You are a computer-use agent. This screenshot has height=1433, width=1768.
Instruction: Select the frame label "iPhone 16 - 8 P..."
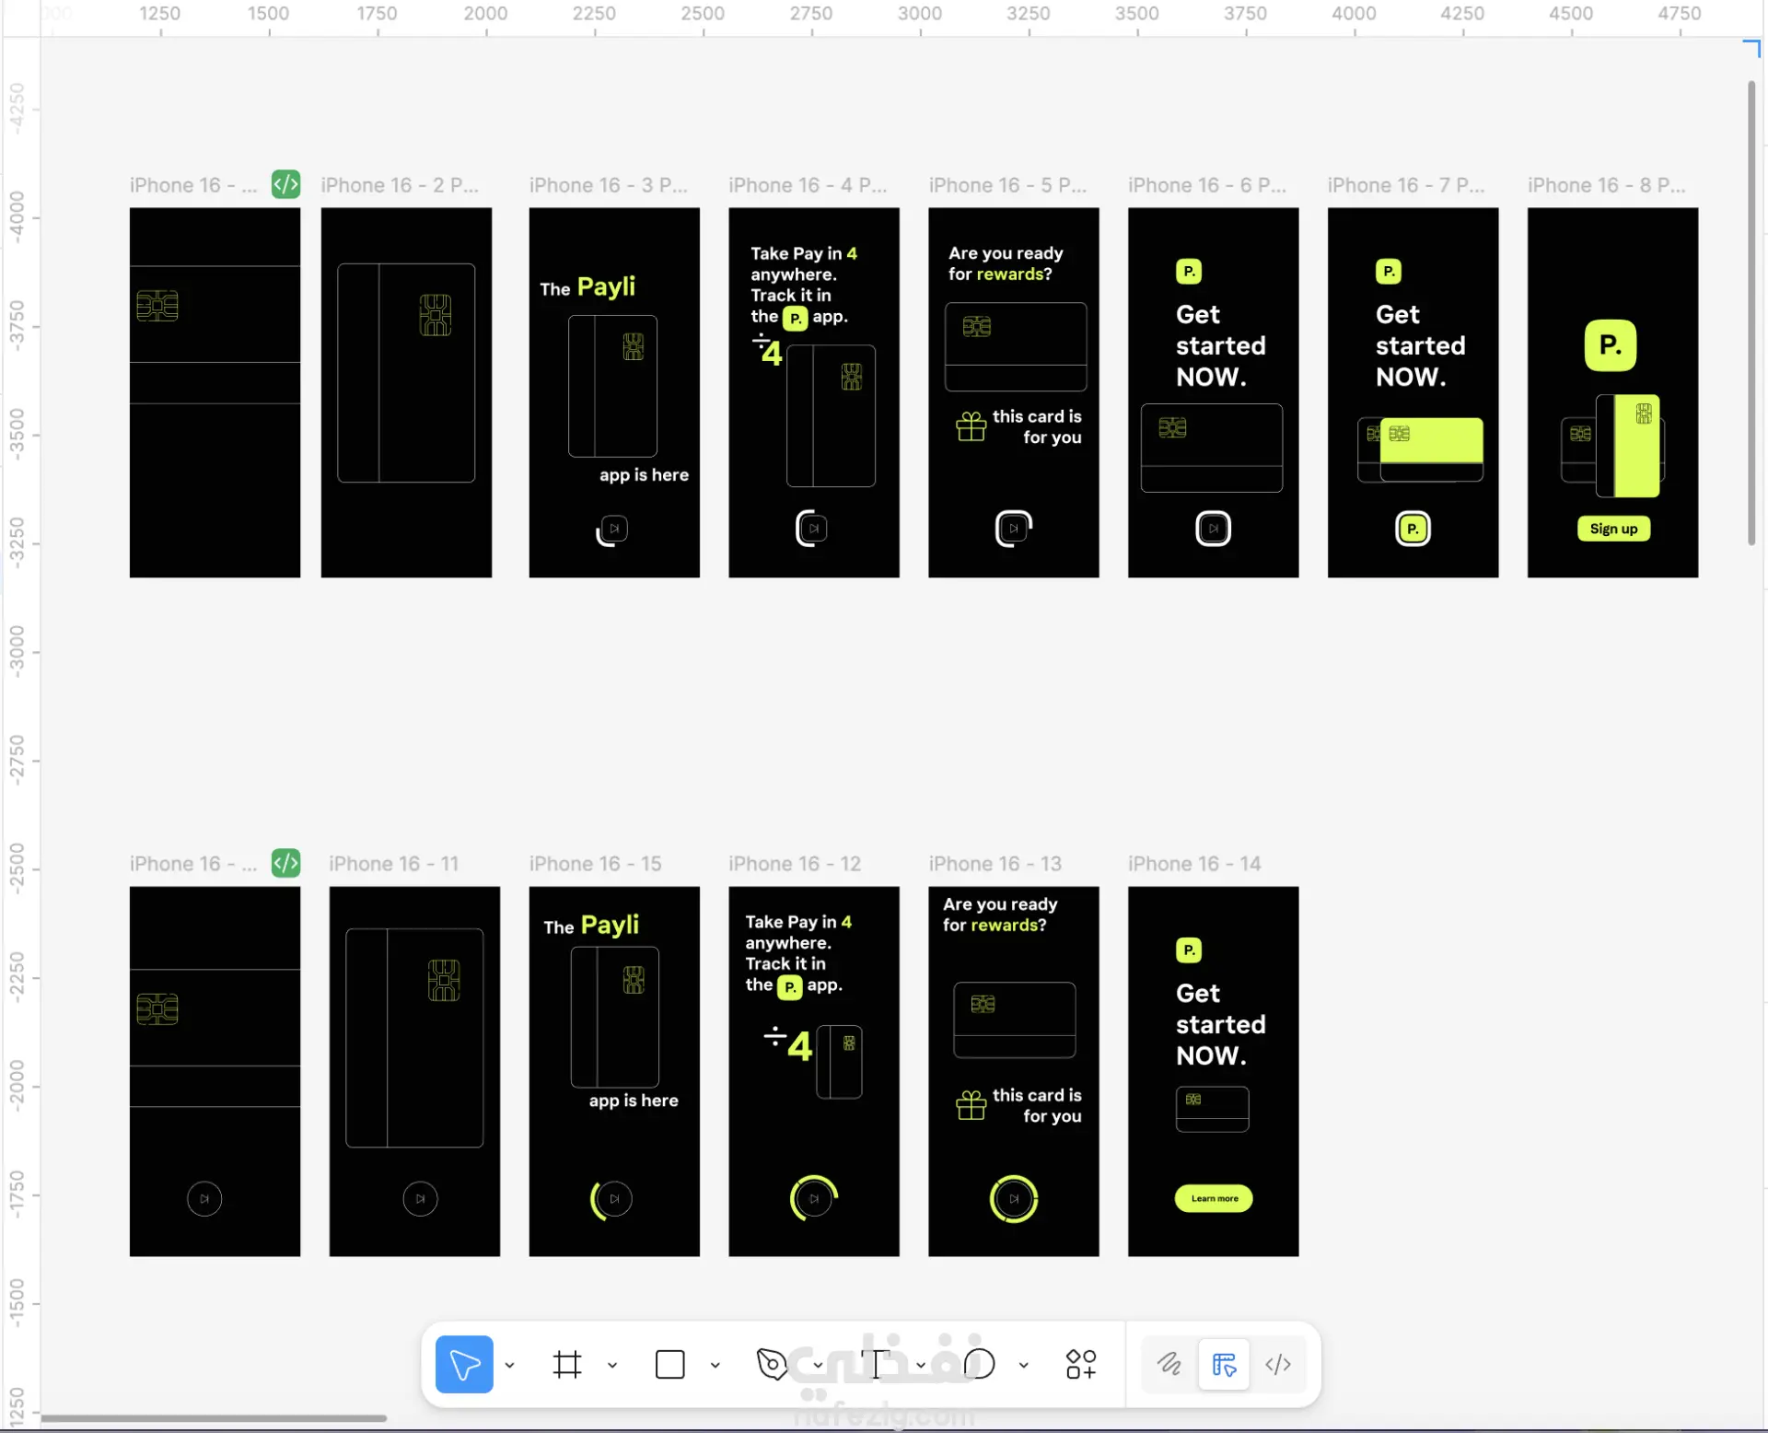tap(1607, 185)
